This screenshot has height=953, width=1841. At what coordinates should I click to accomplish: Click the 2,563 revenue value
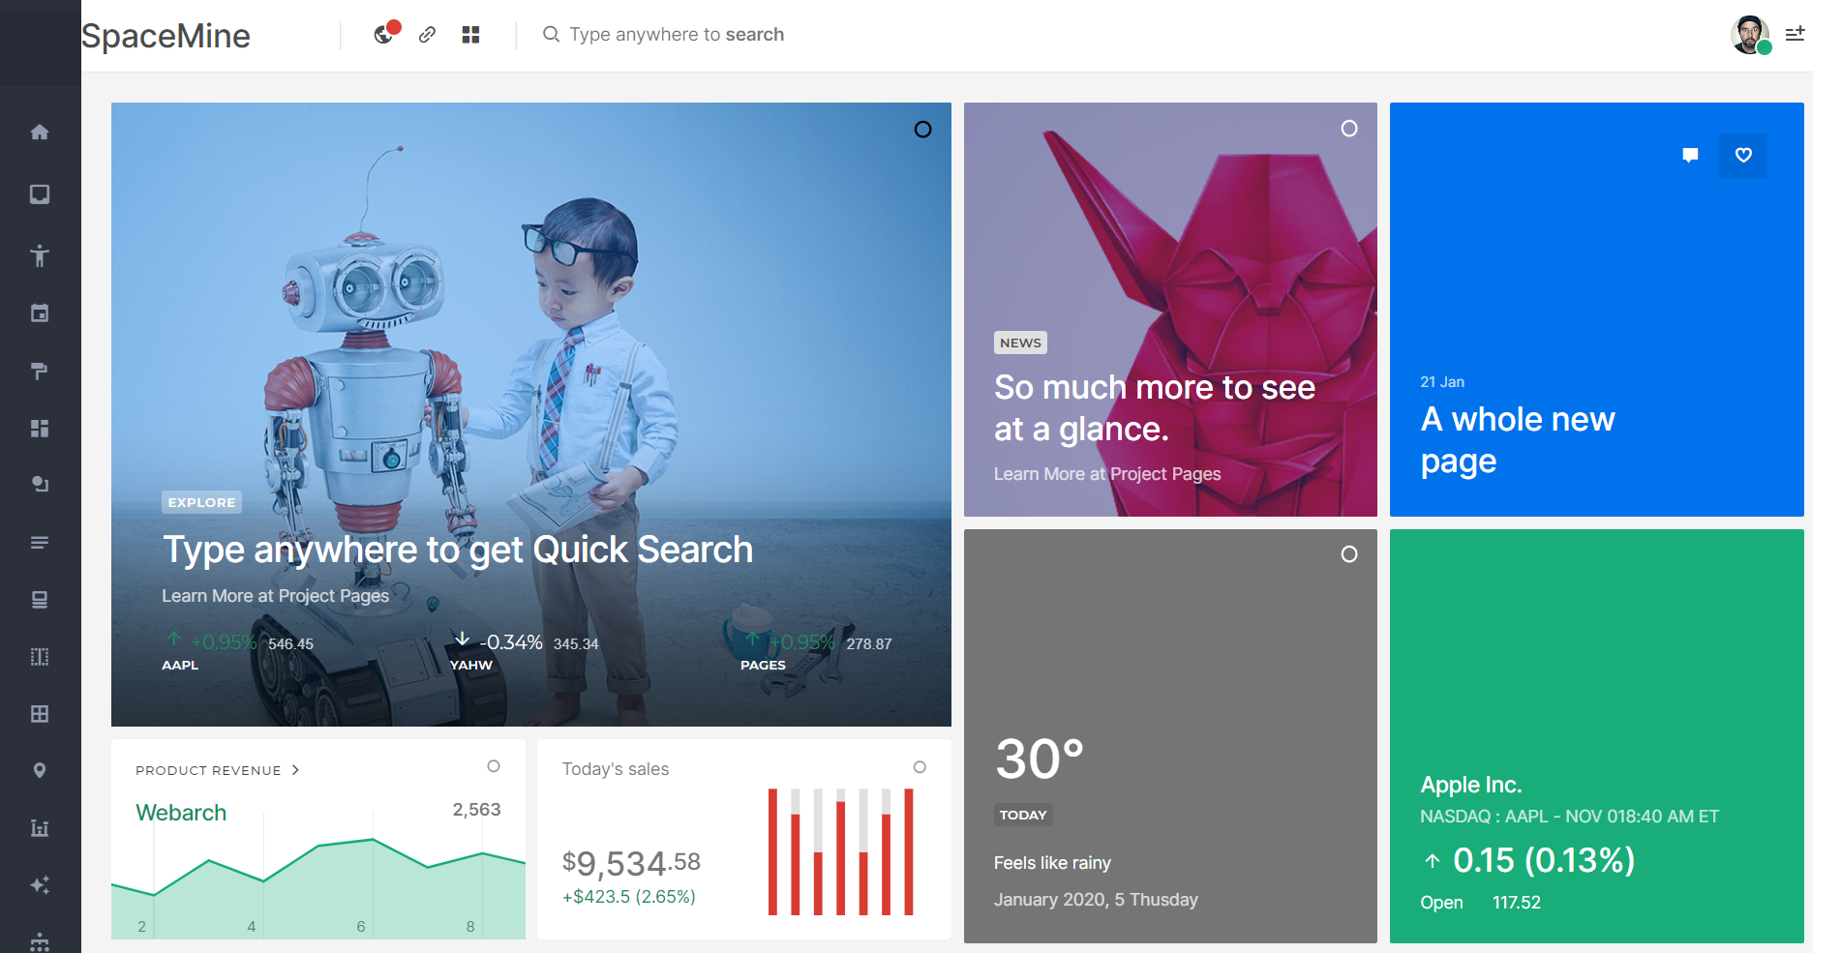476,810
